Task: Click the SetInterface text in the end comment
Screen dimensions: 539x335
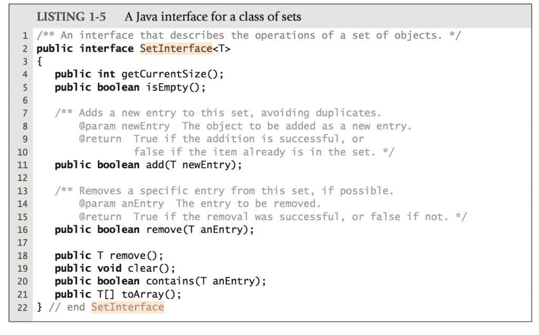Action: coord(127,307)
